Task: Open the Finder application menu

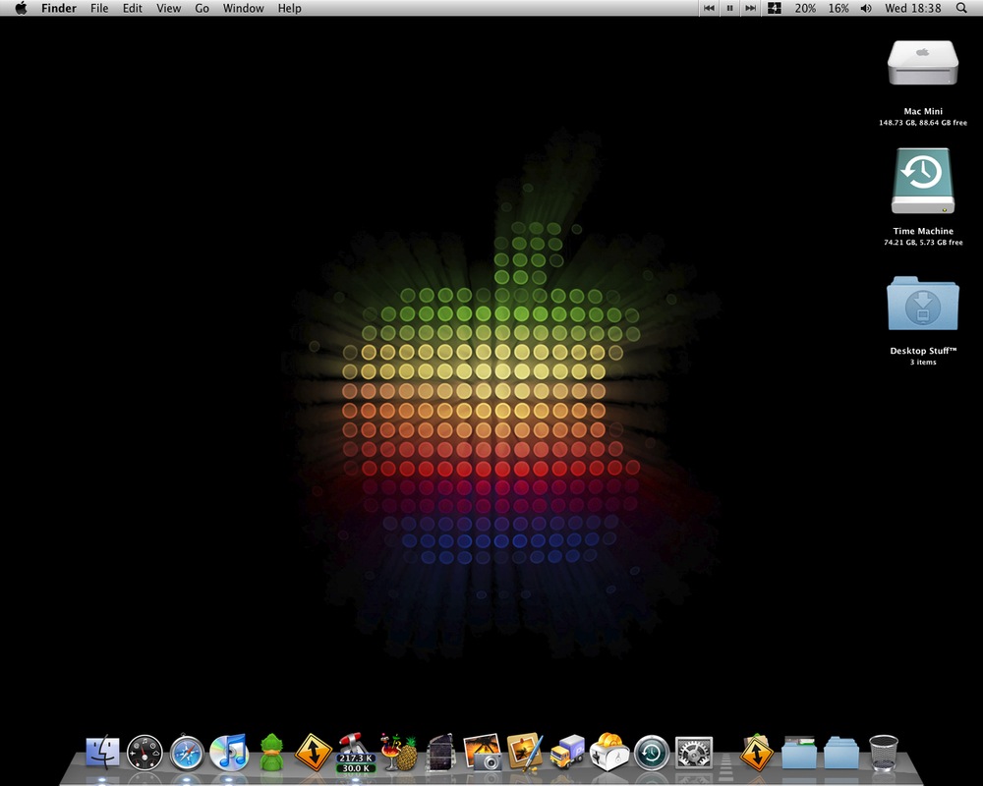Action: [59, 8]
